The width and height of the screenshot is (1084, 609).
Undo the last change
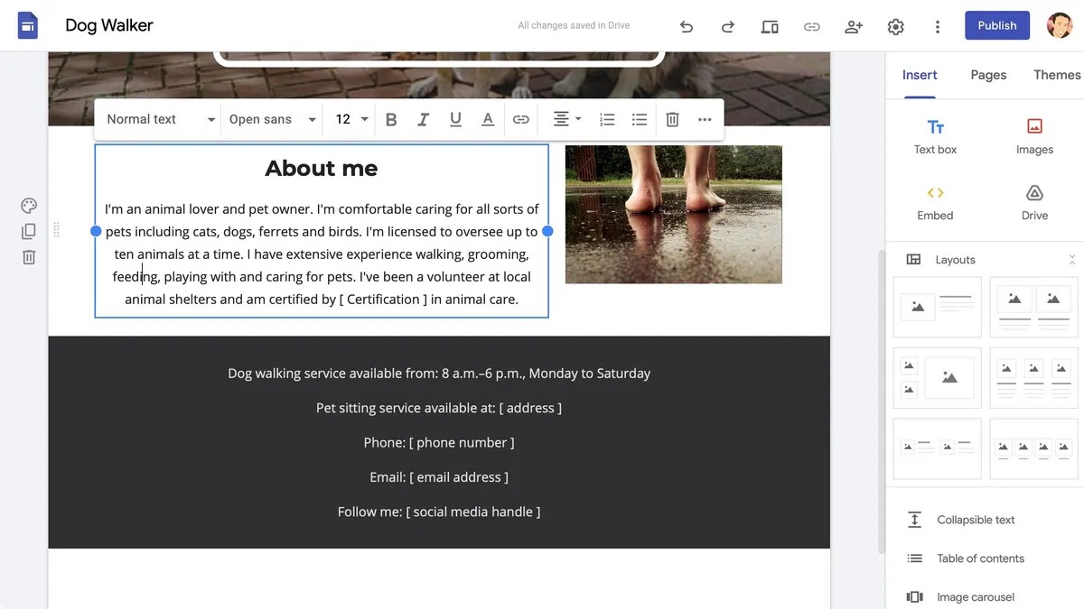[686, 25]
